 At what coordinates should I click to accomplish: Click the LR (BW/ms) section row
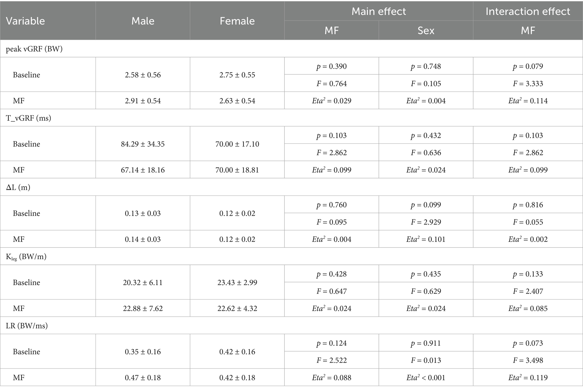click(x=27, y=326)
